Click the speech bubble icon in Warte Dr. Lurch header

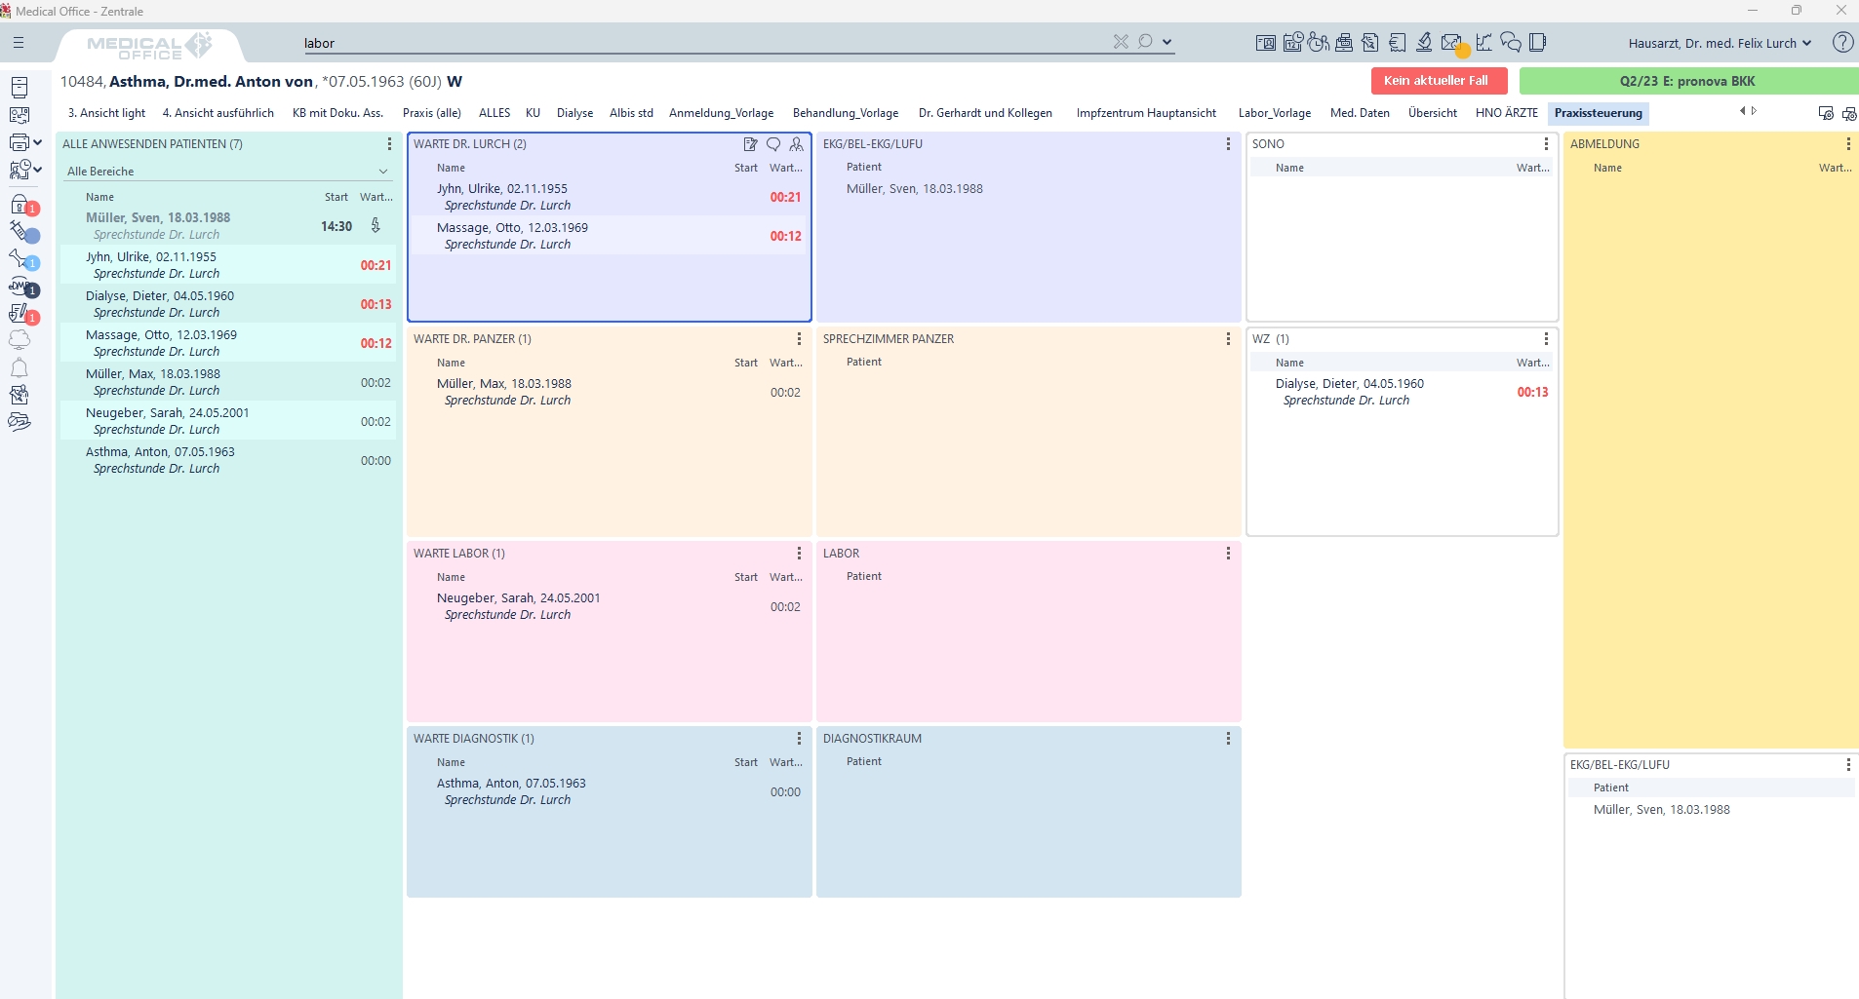(773, 144)
